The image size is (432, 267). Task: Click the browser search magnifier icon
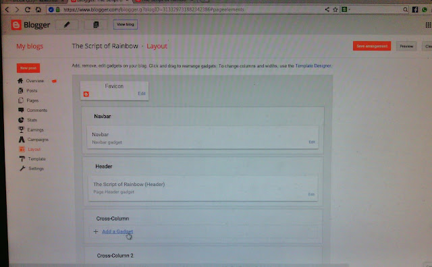(x=405, y=10)
